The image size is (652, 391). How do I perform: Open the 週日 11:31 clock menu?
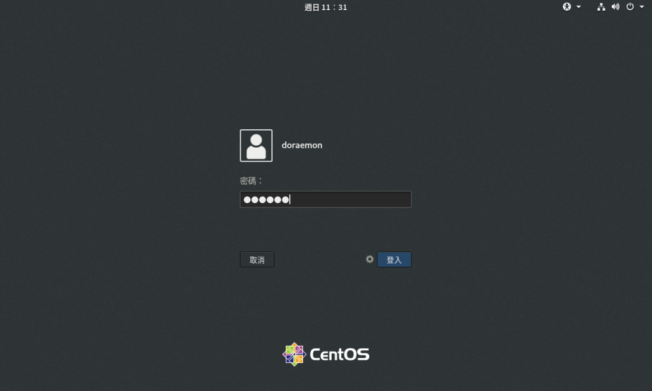coord(325,7)
